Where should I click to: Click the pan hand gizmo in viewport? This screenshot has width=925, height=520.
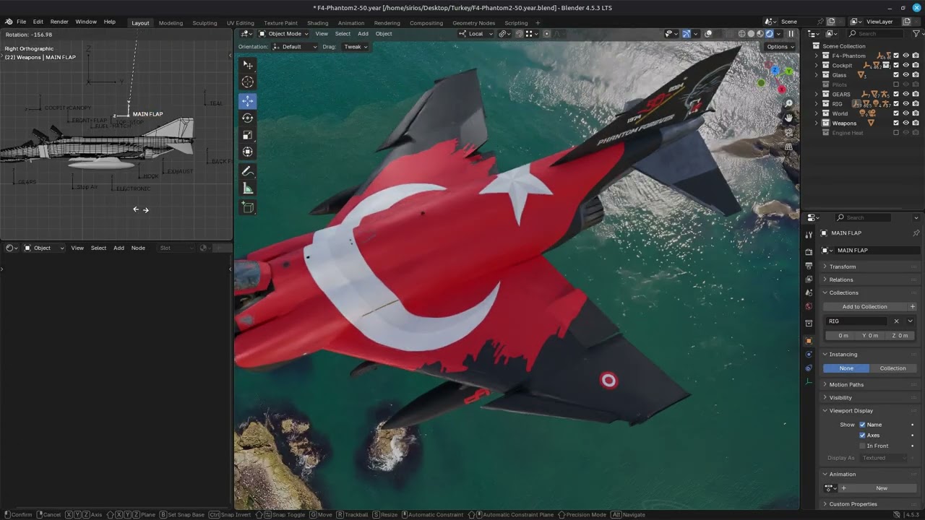[x=788, y=118]
